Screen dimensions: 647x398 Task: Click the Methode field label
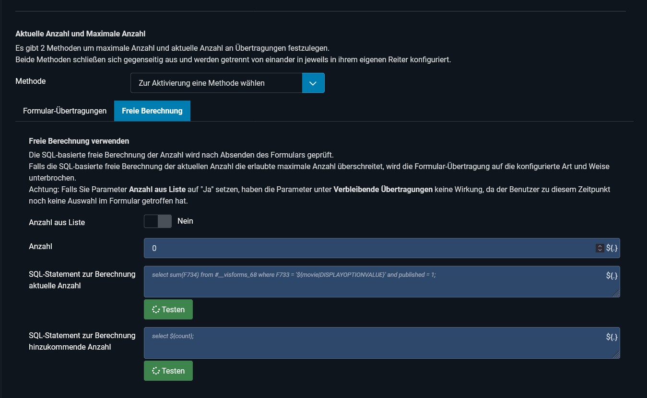31,81
